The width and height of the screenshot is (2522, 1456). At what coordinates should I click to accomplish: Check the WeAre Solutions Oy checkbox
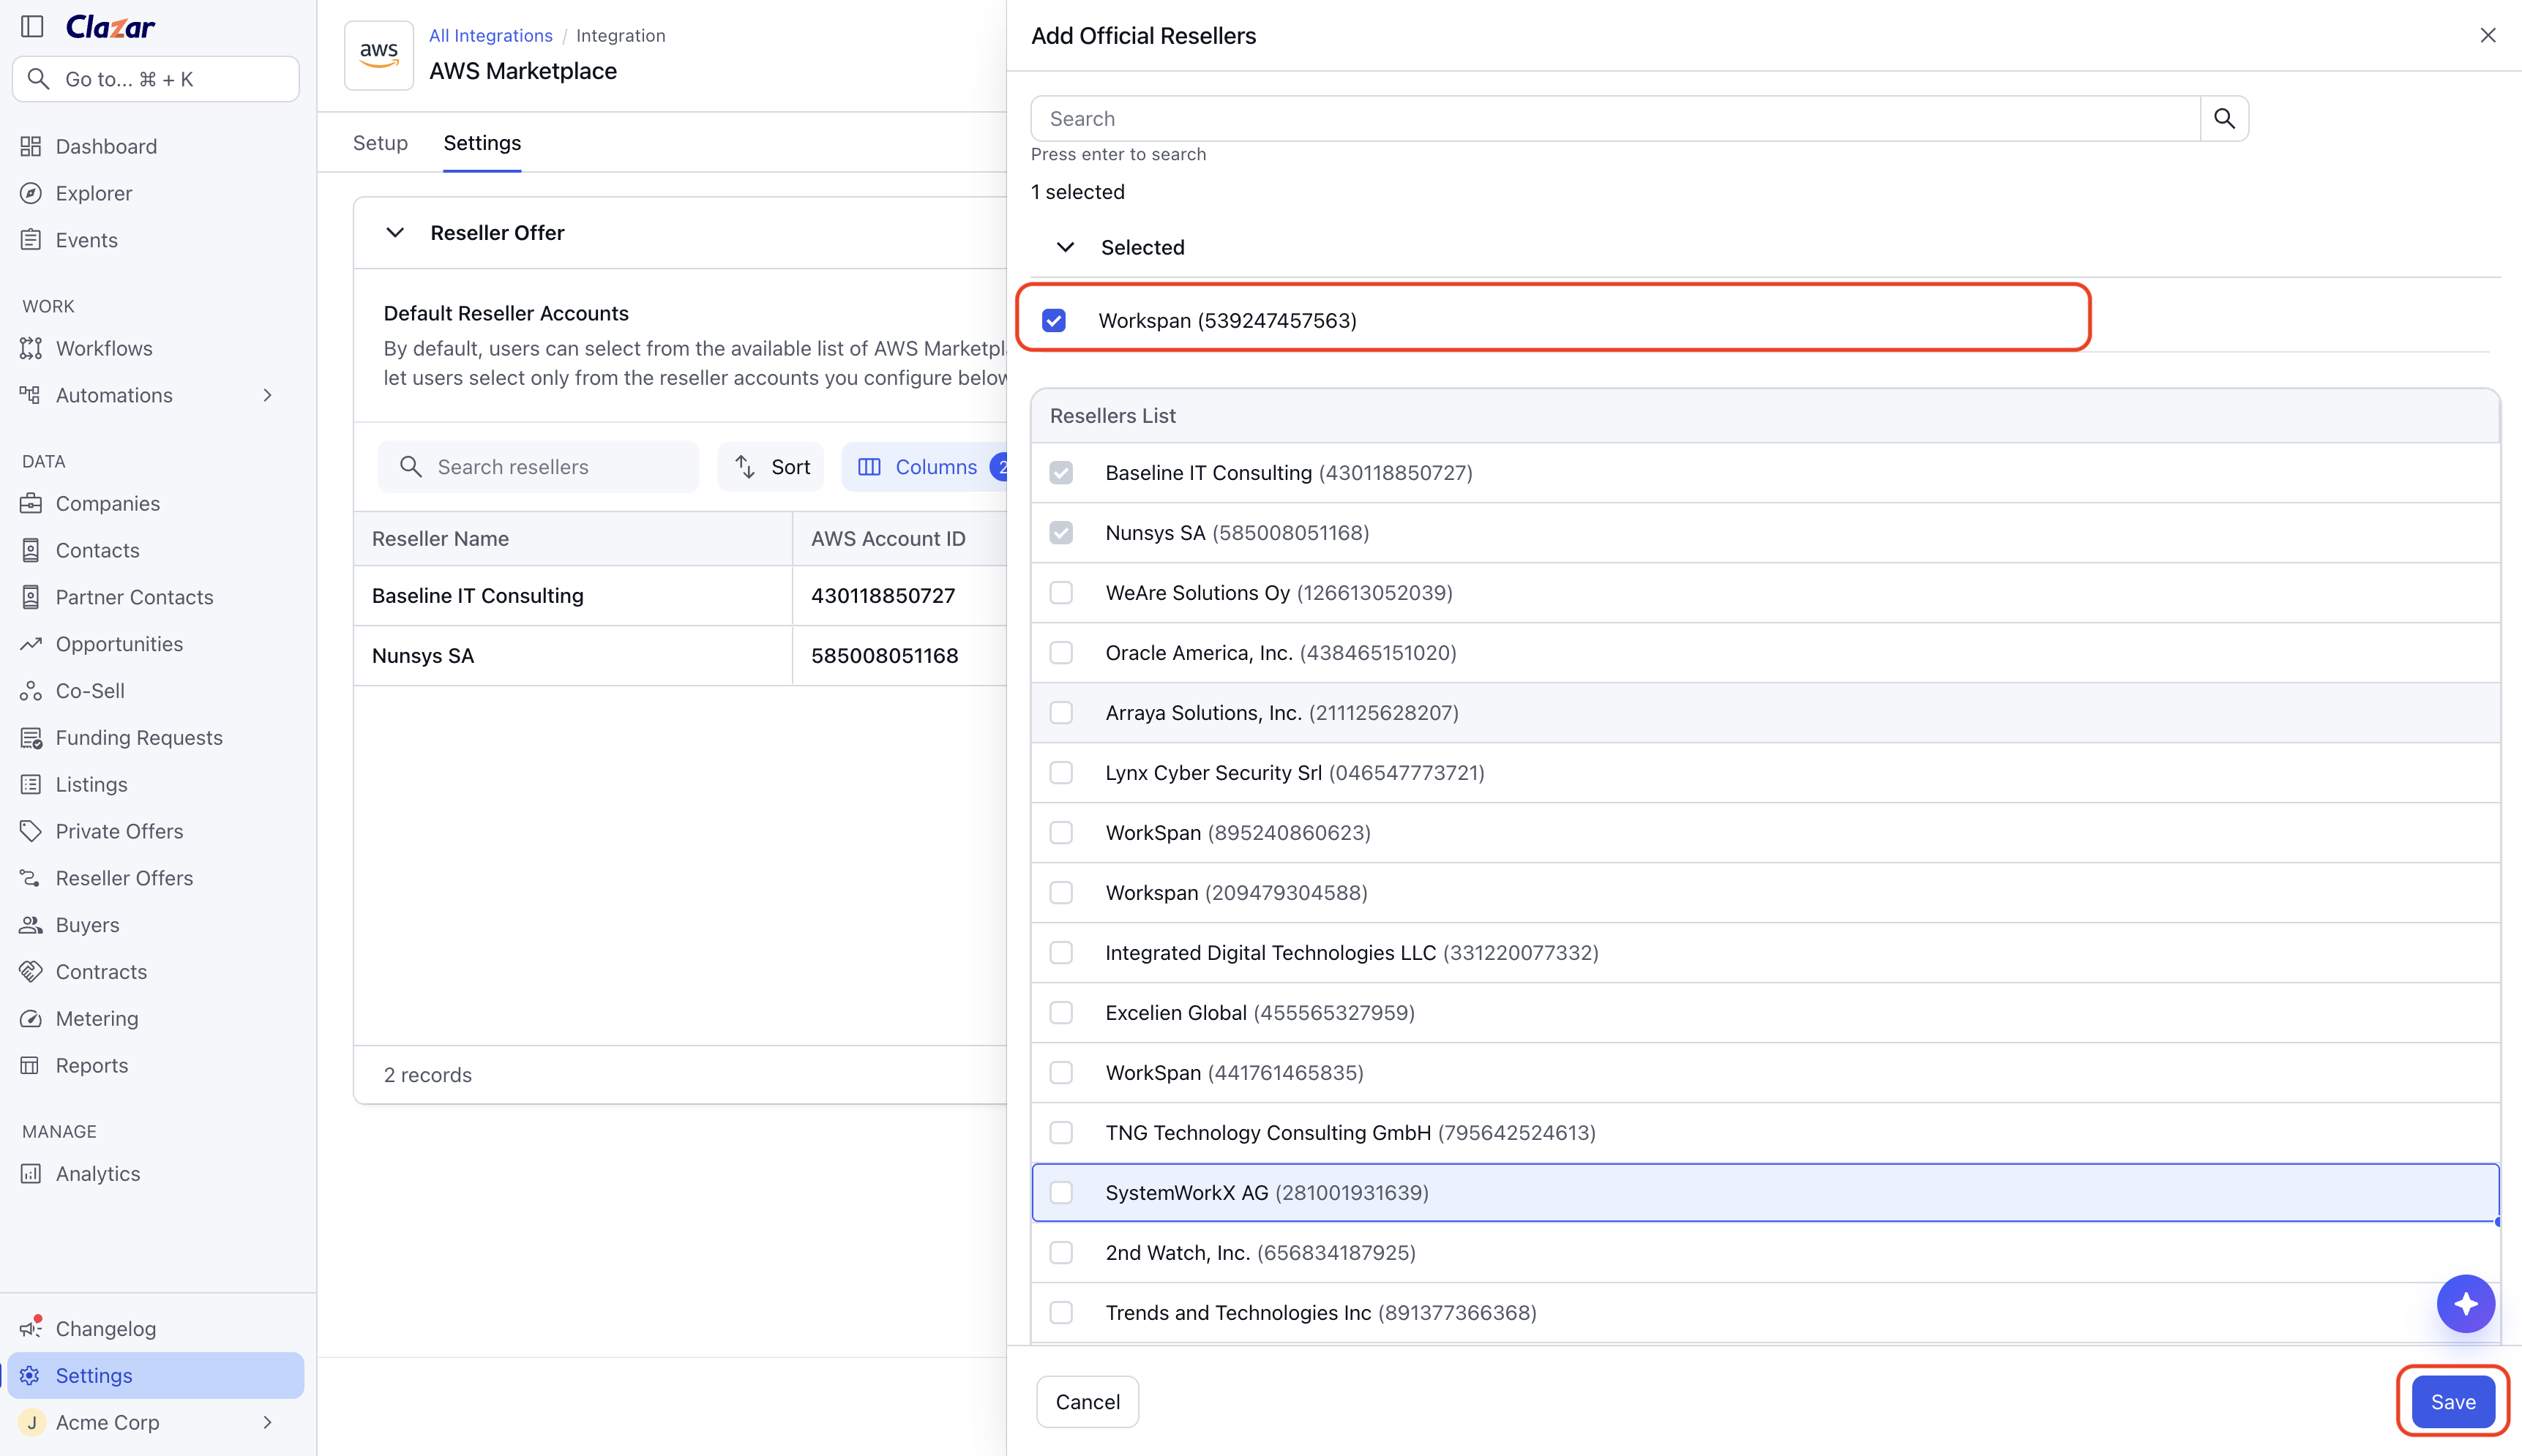[1061, 593]
